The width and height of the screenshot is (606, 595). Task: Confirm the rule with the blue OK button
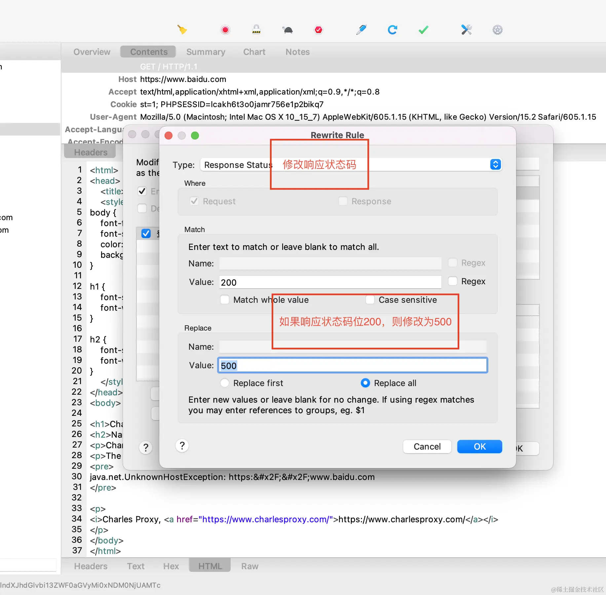click(x=479, y=447)
